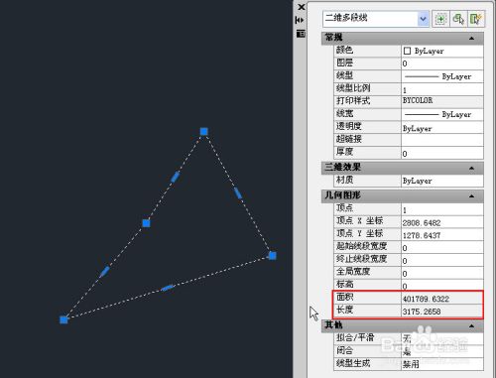Click the 面积 value 401789.6322
This screenshot has height=378, width=496.
click(442, 299)
